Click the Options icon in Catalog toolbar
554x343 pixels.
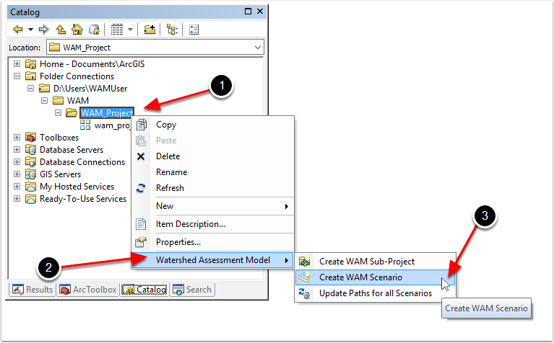coord(194,30)
